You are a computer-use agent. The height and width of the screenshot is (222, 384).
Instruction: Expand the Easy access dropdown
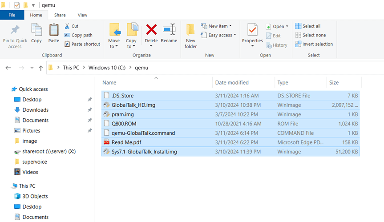click(x=234, y=35)
